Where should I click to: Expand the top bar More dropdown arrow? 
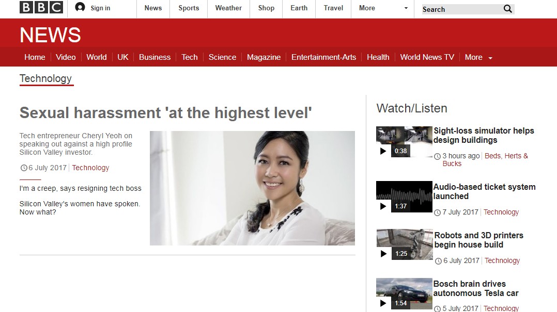(406, 8)
